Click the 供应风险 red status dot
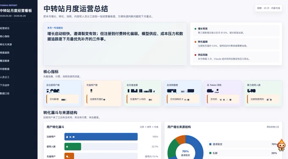The height and width of the screenshot is (159, 288). click(195, 55)
